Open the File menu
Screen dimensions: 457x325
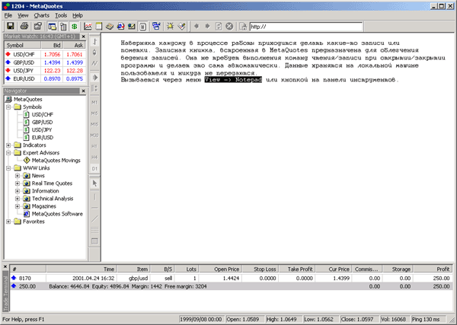pos(8,15)
